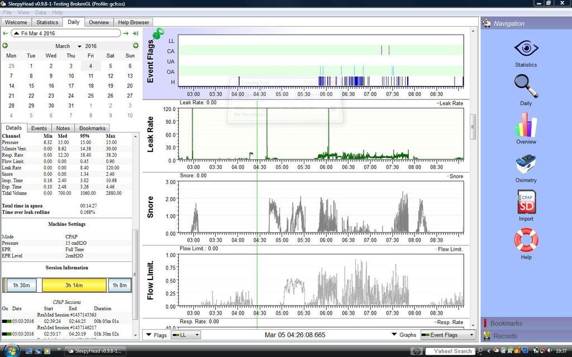Open the Graphs dropdown menu
This screenshot has height=357, width=572.
(404, 335)
